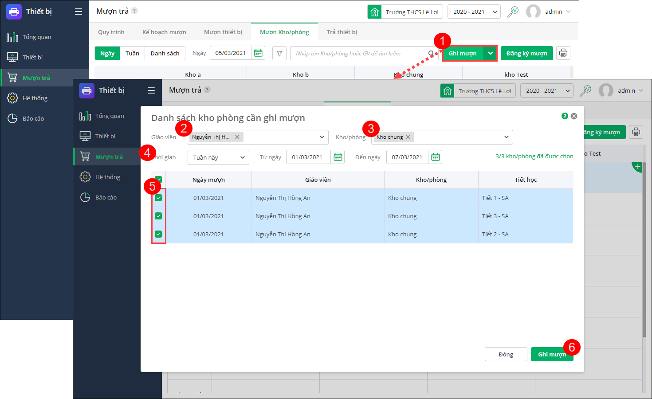
Task: Open the 2020 - 2021 school year dropdown
Action: coord(474,12)
